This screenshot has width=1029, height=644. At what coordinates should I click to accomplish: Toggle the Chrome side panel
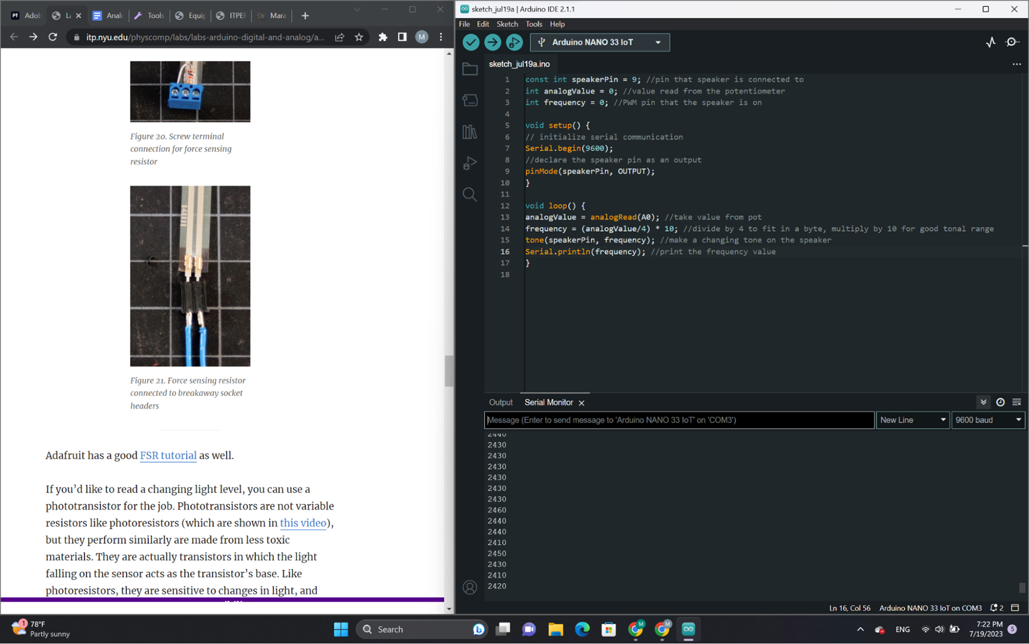[x=402, y=37]
